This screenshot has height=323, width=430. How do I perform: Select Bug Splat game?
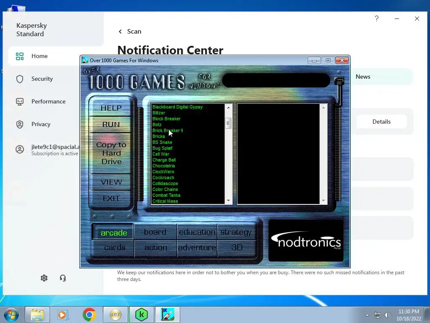(163, 148)
